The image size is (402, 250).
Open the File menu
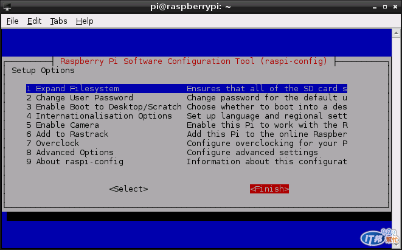point(13,21)
